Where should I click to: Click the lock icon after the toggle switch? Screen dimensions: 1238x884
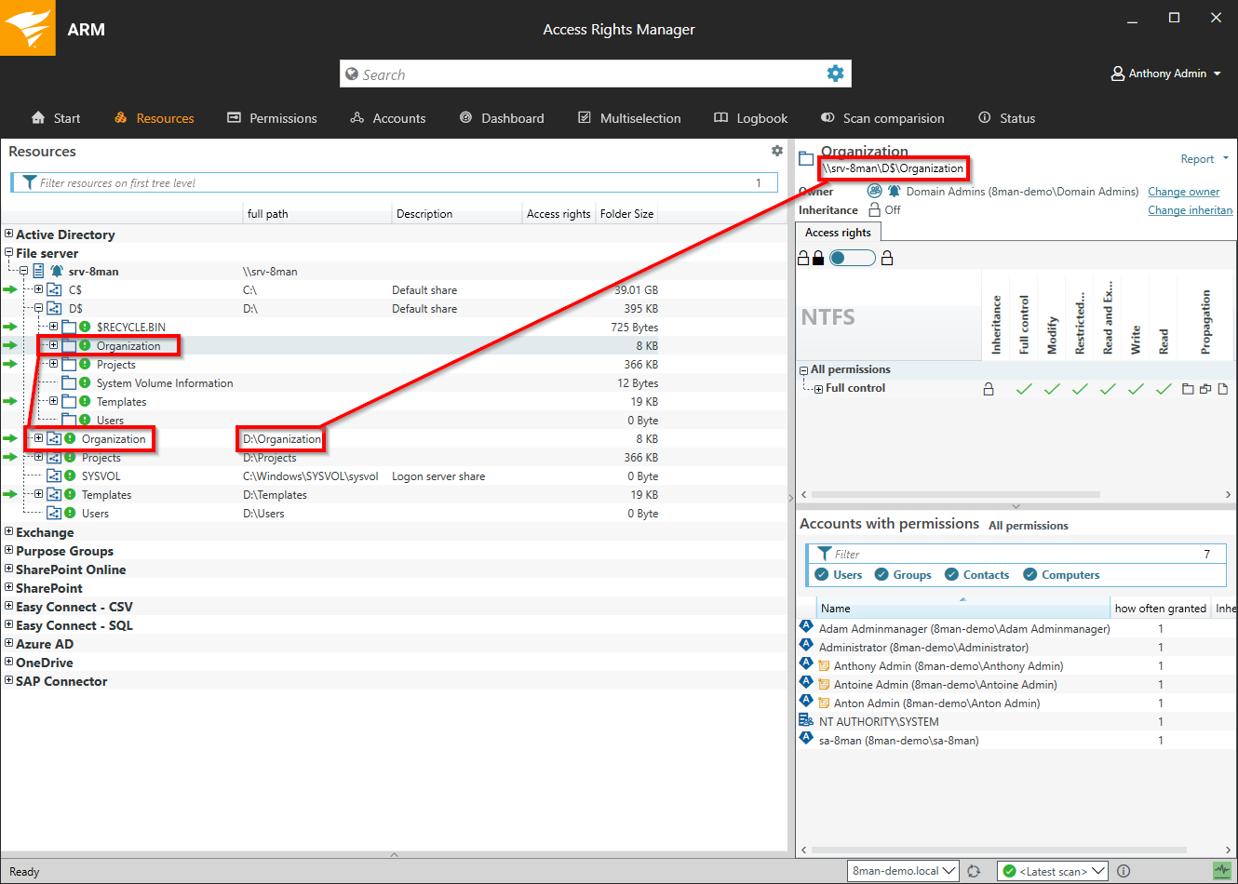pos(887,258)
